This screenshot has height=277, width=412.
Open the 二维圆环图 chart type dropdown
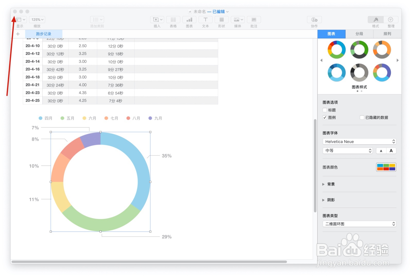(359, 224)
